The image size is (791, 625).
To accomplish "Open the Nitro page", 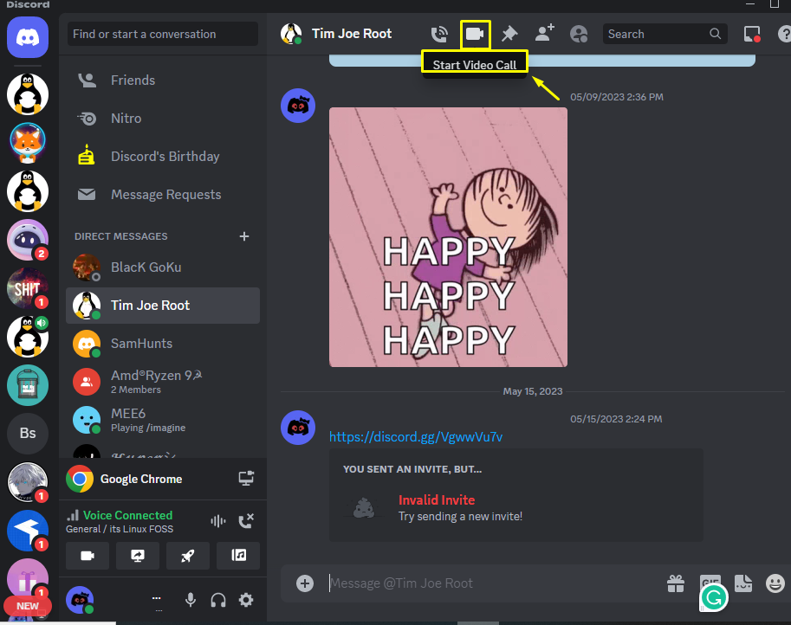I will [163, 119].
